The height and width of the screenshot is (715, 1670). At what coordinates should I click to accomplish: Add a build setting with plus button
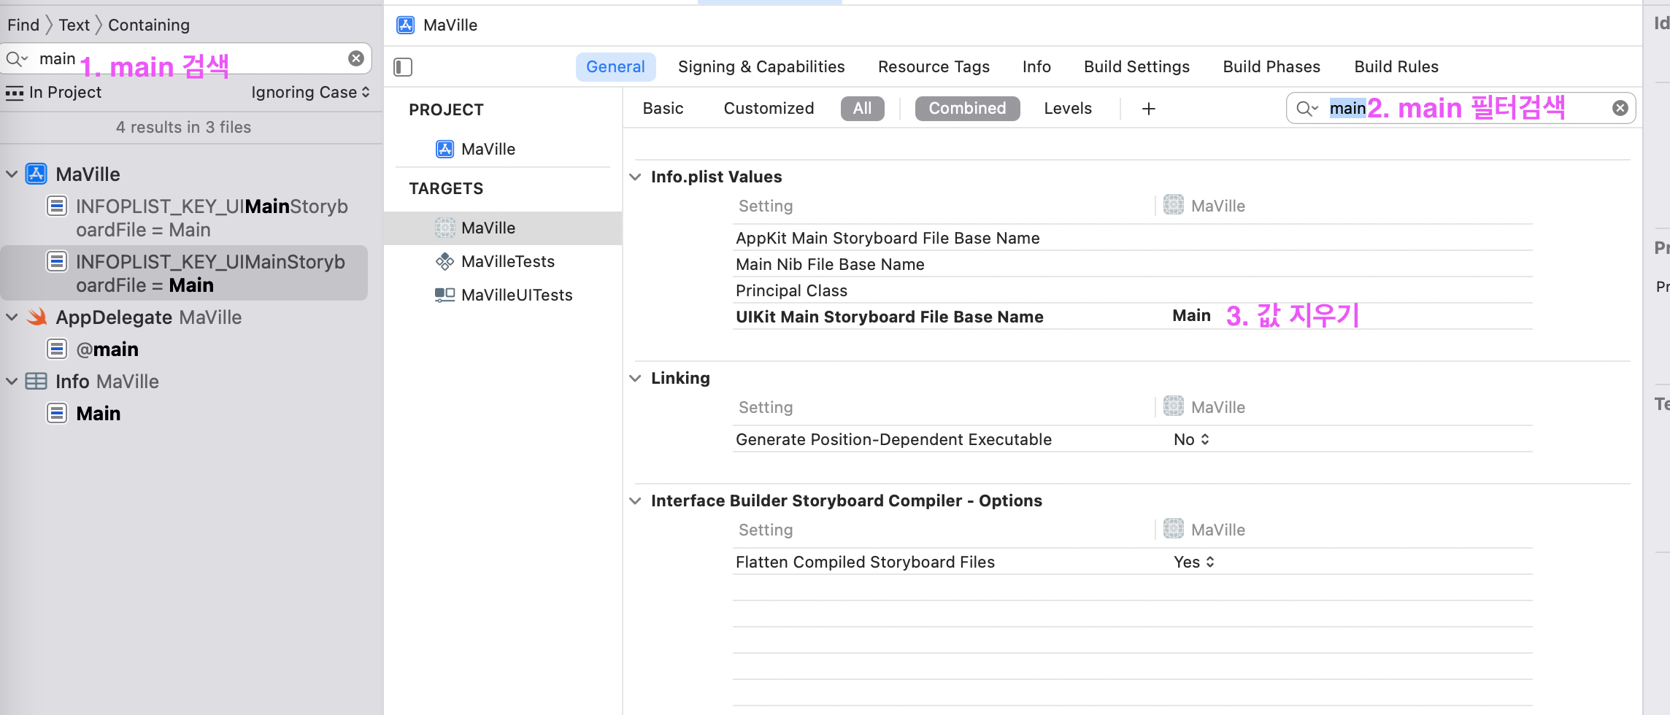pyautogui.click(x=1149, y=109)
